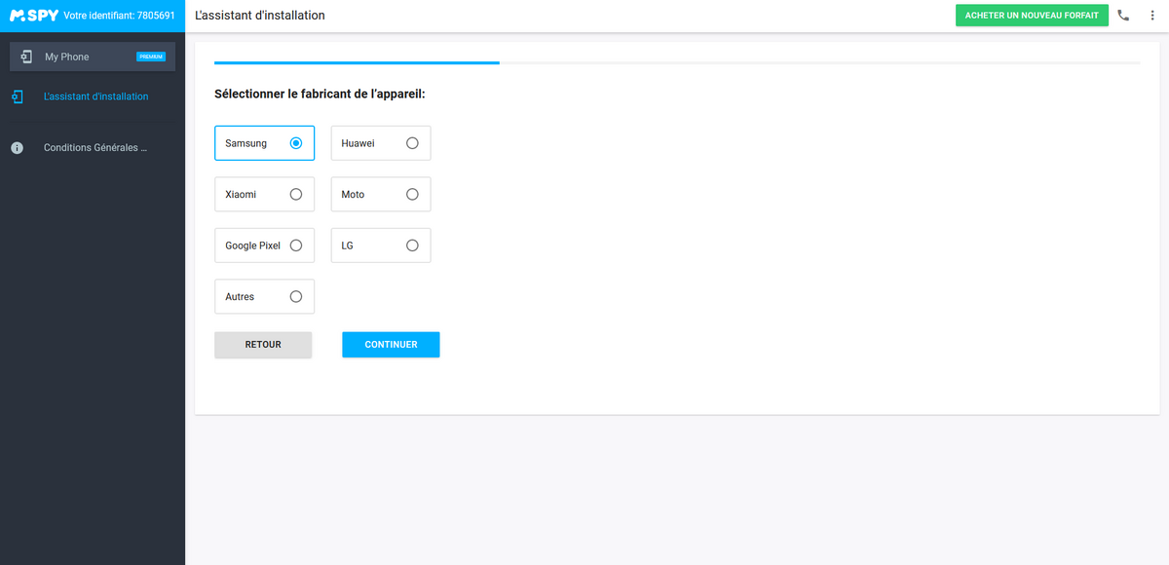Open L'assistant d'installation sidebar item
1169x565 pixels.
click(93, 96)
